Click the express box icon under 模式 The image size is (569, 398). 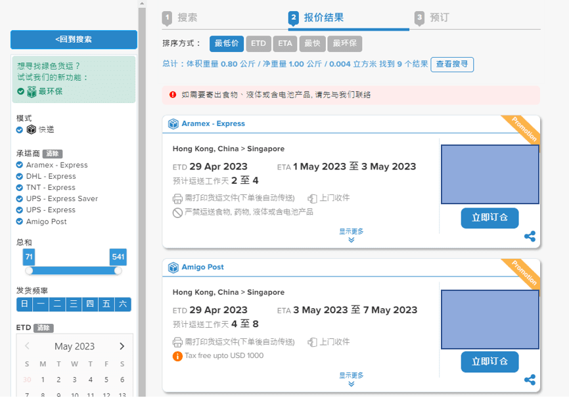click(31, 129)
